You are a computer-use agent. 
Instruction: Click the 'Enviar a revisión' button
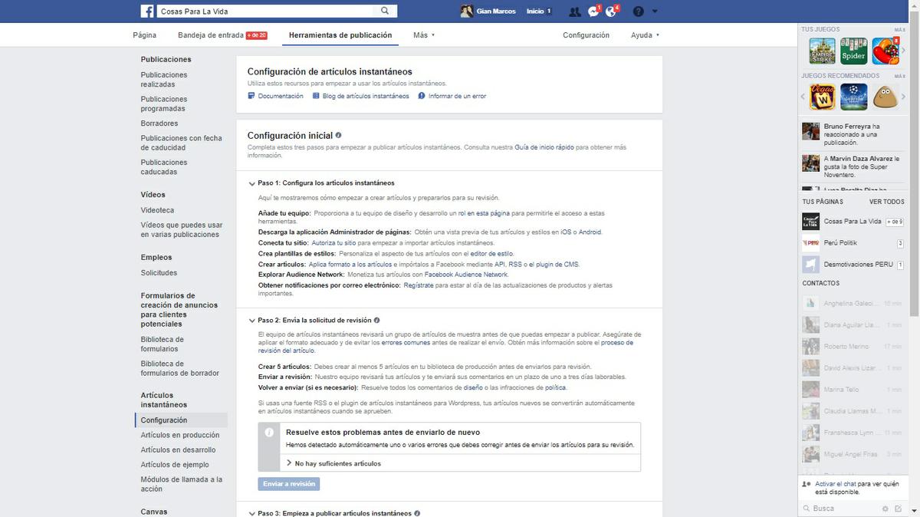coord(288,483)
